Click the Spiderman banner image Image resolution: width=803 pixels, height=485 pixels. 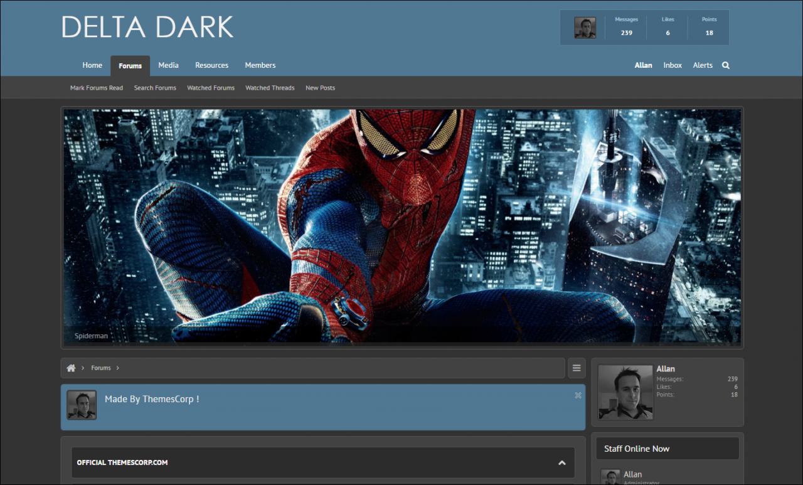pyautogui.click(x=402, y=227)
